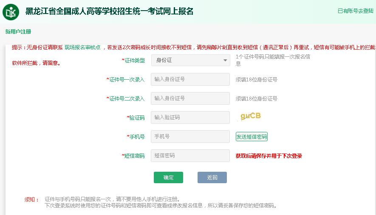Focus the 证件号一次录入 input field
Image resolution: width=376 pixels, height=215 pixels.
190,79
